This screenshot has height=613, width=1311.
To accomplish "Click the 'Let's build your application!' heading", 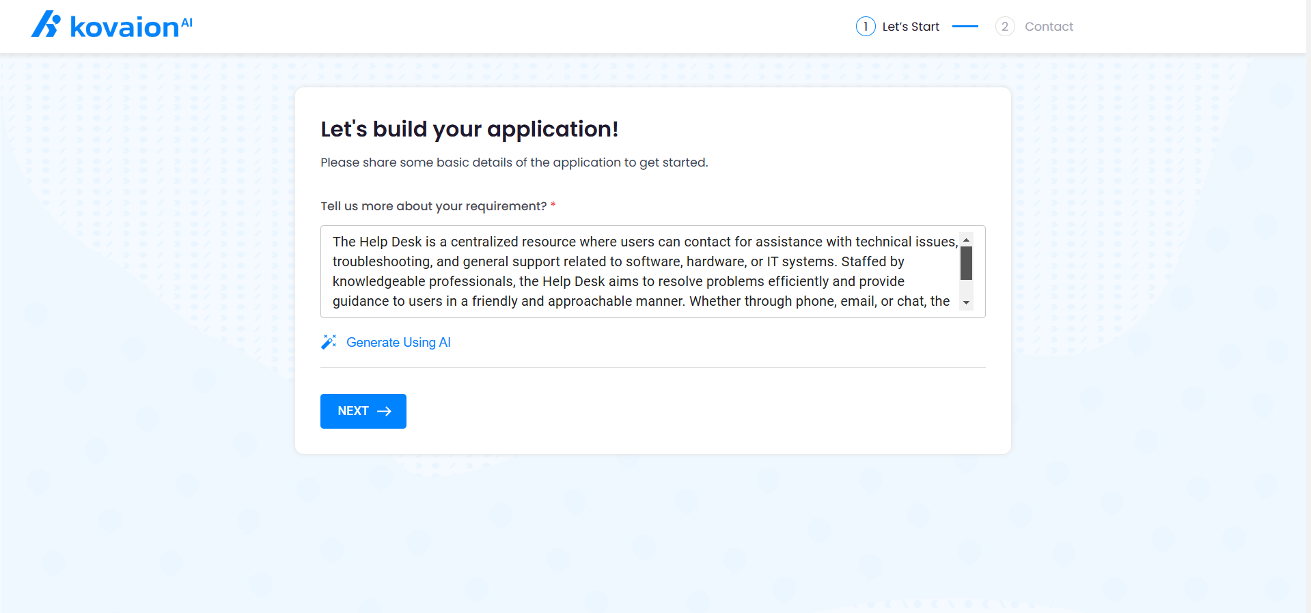I will 469,129.
